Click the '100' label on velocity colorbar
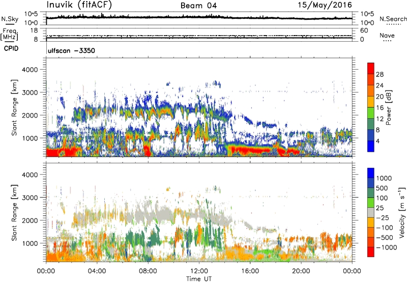The height and width of the screenshot is (282, 407). tap(382, 198)
